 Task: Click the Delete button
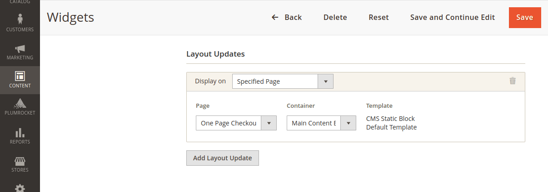click(335, 17)
